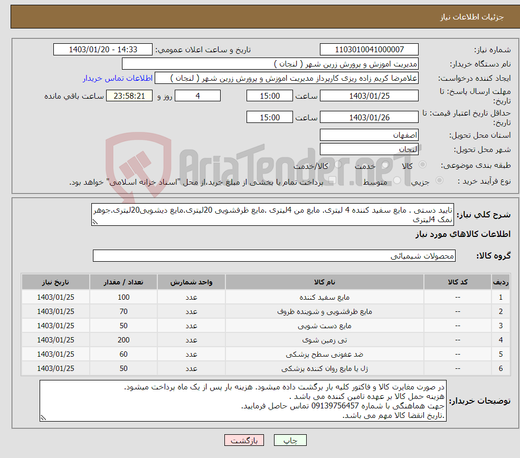This screenshot has width=520, height=458.
Task: Click row number 3 cell
Action: pyautogui.click(x=501, y=326)
